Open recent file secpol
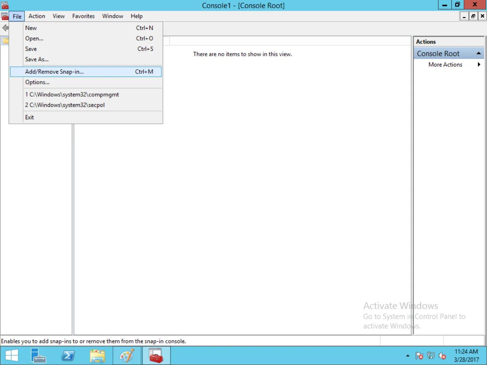Viewport: 487px width, 365px height. (86, 105)
